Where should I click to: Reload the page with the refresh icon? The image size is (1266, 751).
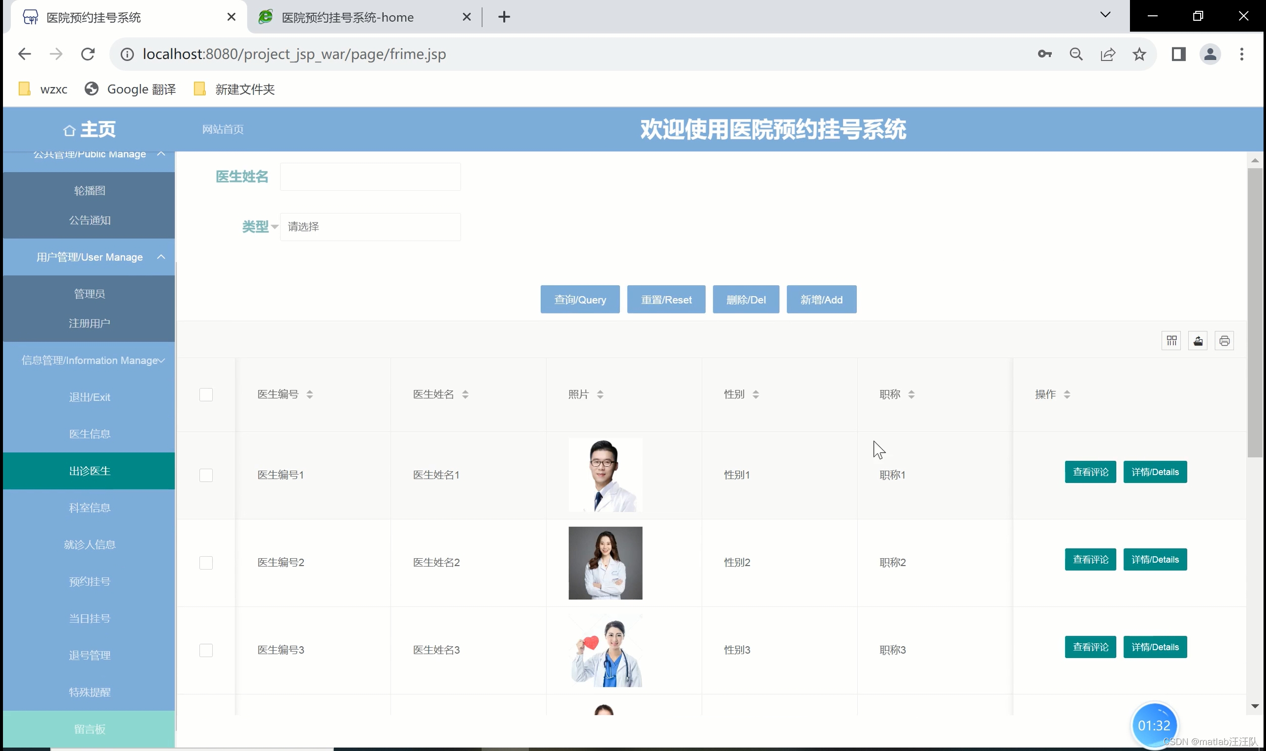tap(88, 54)
